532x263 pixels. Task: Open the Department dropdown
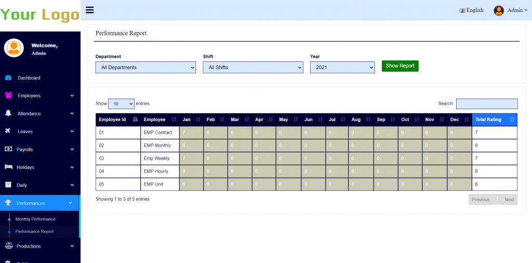click(x=145, y=68)
